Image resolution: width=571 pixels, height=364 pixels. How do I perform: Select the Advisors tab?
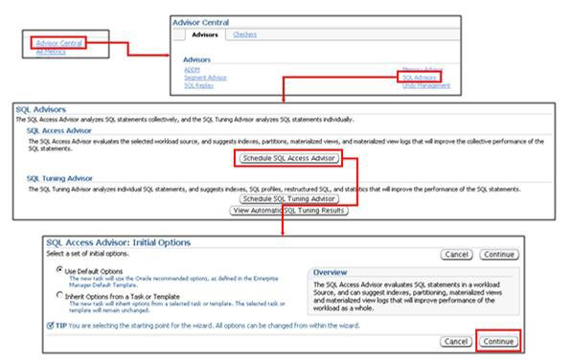pos(205,34)
